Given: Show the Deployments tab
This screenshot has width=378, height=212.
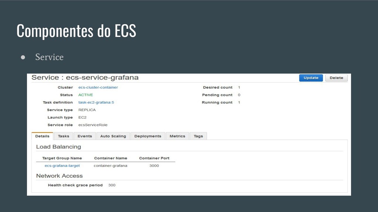Looking at the screenshot, I should point(148,136).
